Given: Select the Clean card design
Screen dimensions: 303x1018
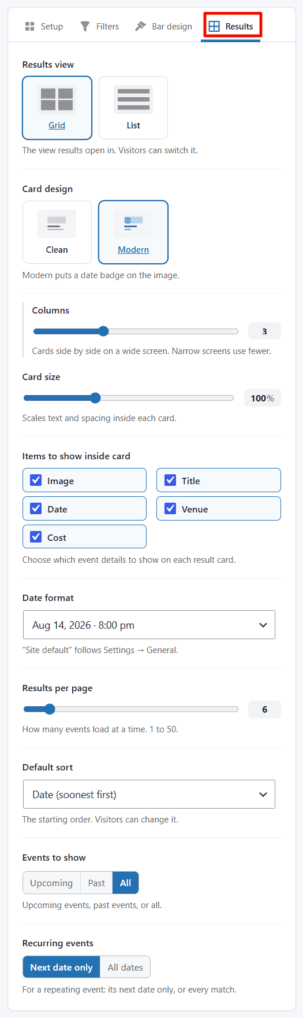Looking at the screenshot, I should [x=57, y=232].
